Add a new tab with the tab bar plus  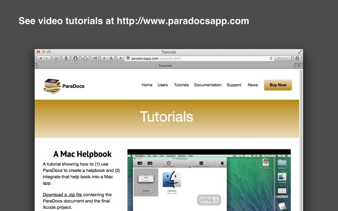[299, 66]
